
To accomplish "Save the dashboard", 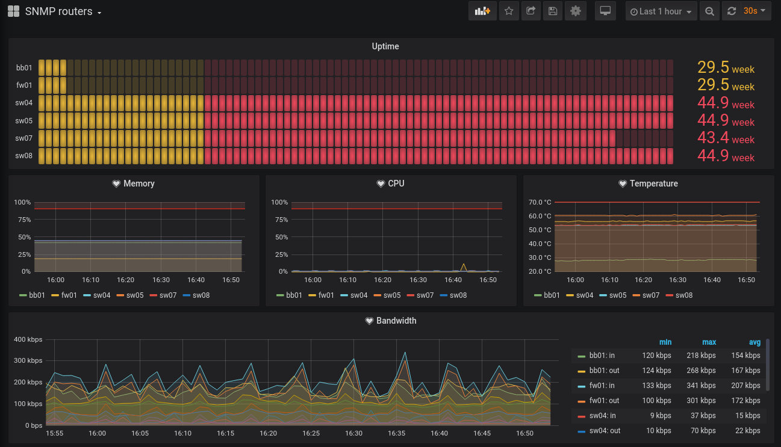I will pos(553,11).
